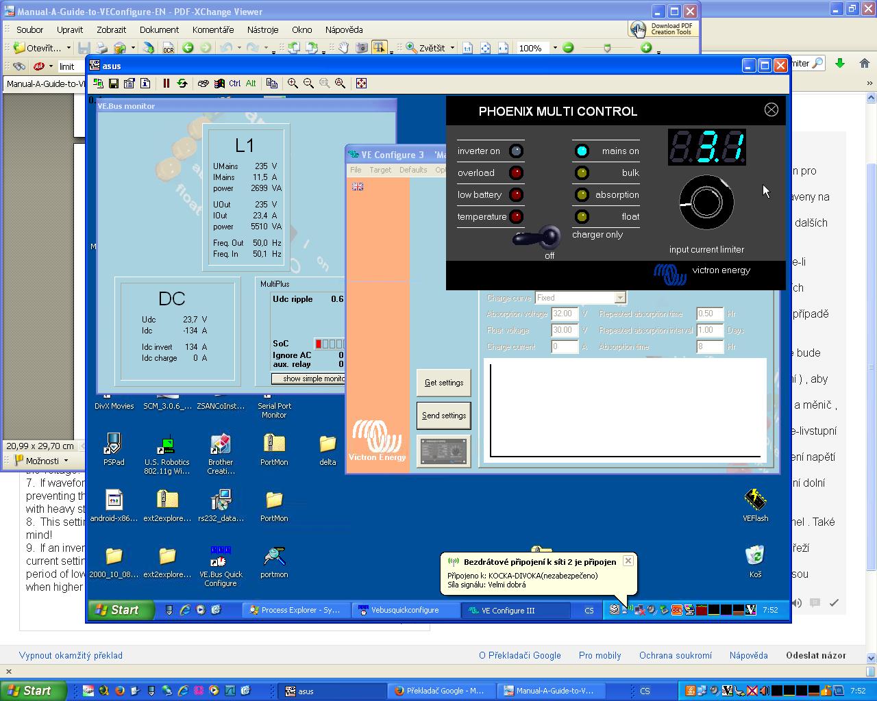This screenshot has width=877, height=701.
Task: Open the multi control panel image button
Action: coord(444,451)
